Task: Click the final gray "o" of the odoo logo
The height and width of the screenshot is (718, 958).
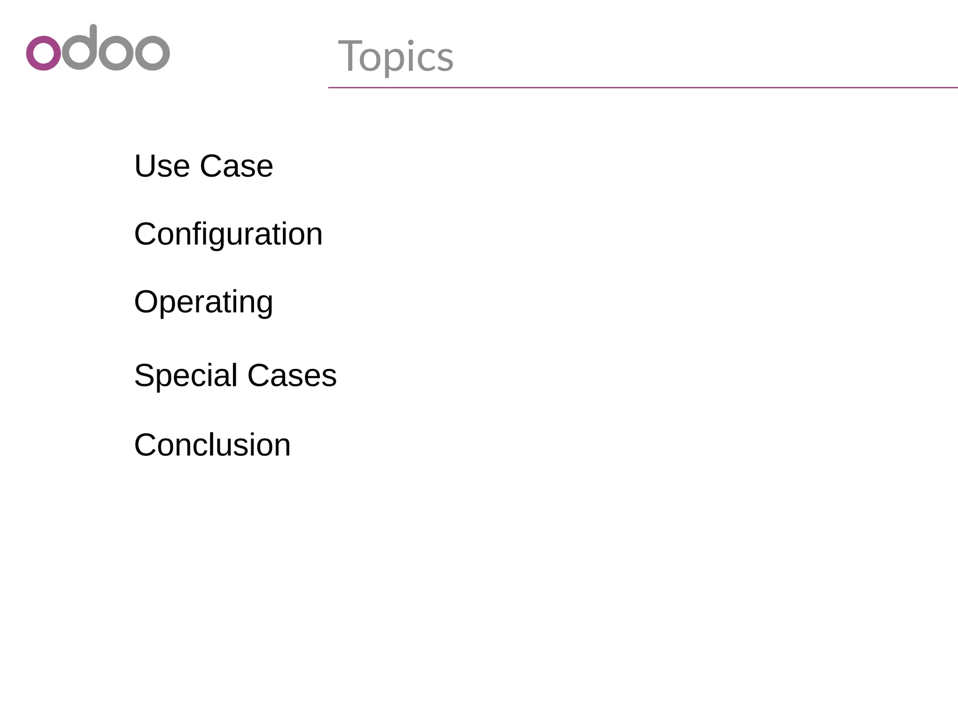Action: pos(152,53)
